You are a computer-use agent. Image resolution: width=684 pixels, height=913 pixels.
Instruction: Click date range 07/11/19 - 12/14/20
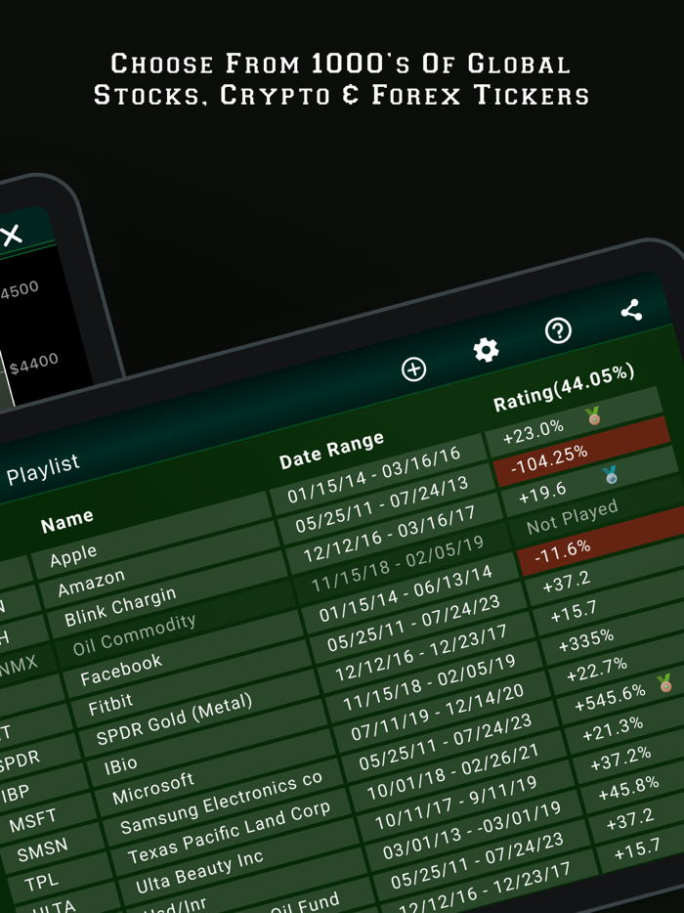pyautogui.click(x=437, y=712)
